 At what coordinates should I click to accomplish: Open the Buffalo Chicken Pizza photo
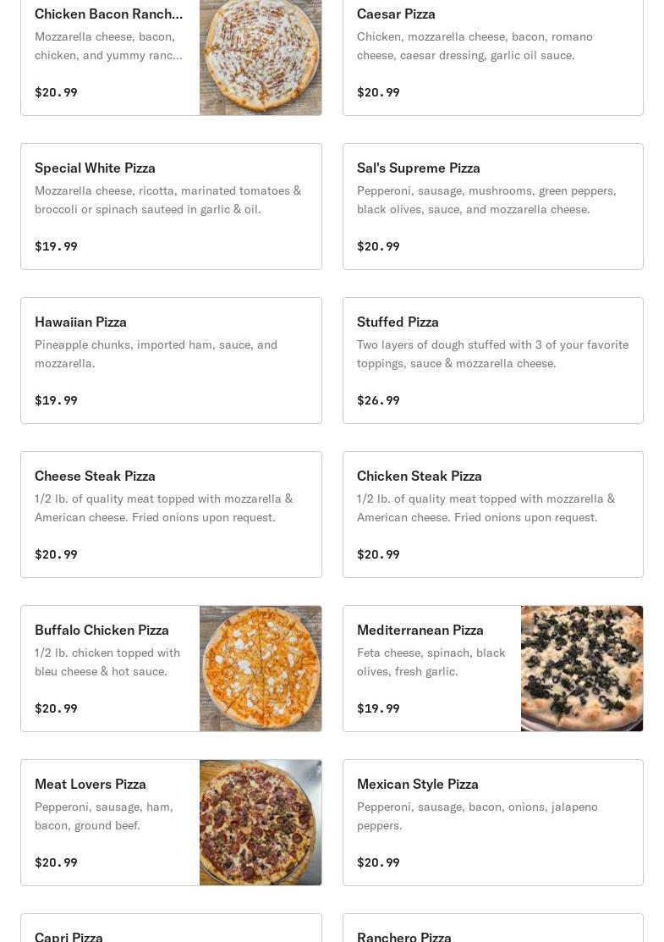[x=261, y=669]
